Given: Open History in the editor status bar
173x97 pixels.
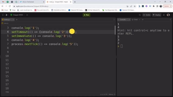Looking at the screenshot, I should pyautogui.click(x=112, y=94).
